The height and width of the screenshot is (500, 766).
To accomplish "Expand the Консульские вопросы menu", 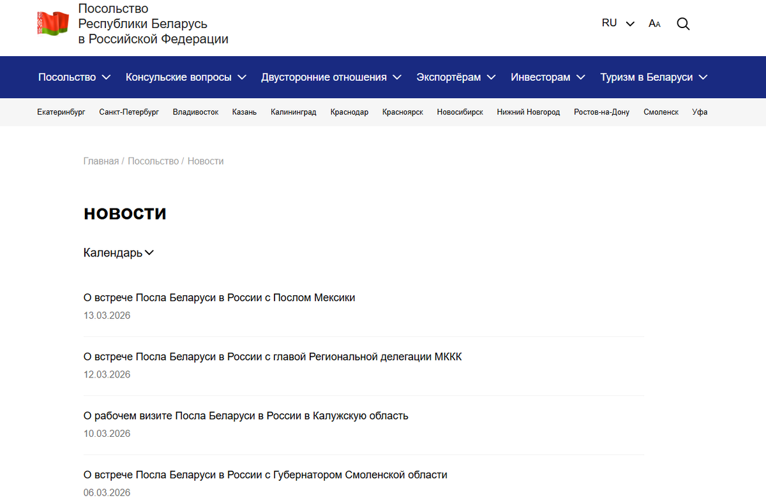I will 186,77.
